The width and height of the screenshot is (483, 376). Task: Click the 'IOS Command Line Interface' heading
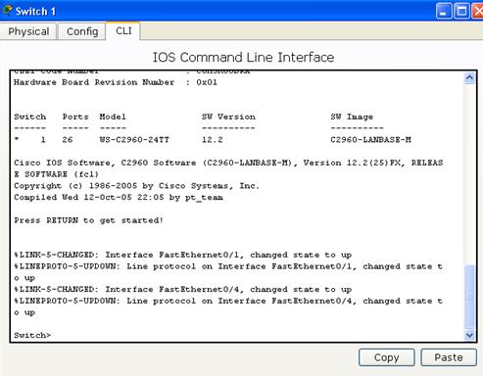point(243,57)
